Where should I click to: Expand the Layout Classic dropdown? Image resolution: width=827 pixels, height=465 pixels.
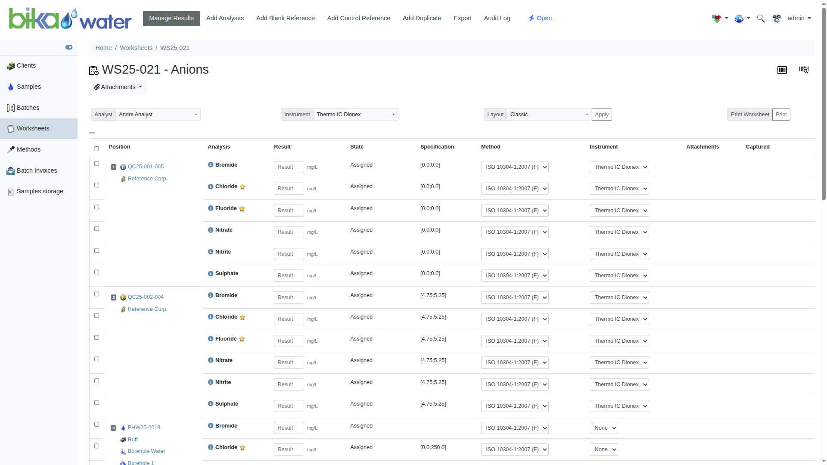coord(548,115)
